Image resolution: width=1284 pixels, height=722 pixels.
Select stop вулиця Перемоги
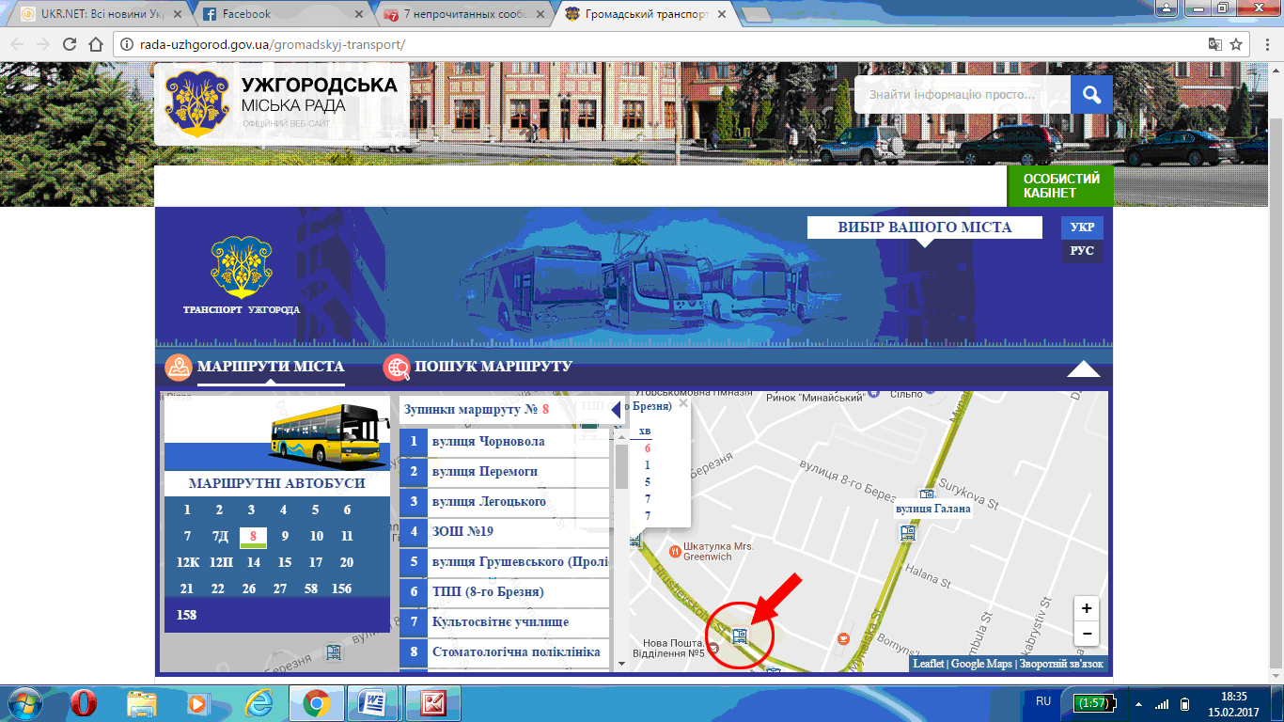pyautogui.click(x=505, y=472)
